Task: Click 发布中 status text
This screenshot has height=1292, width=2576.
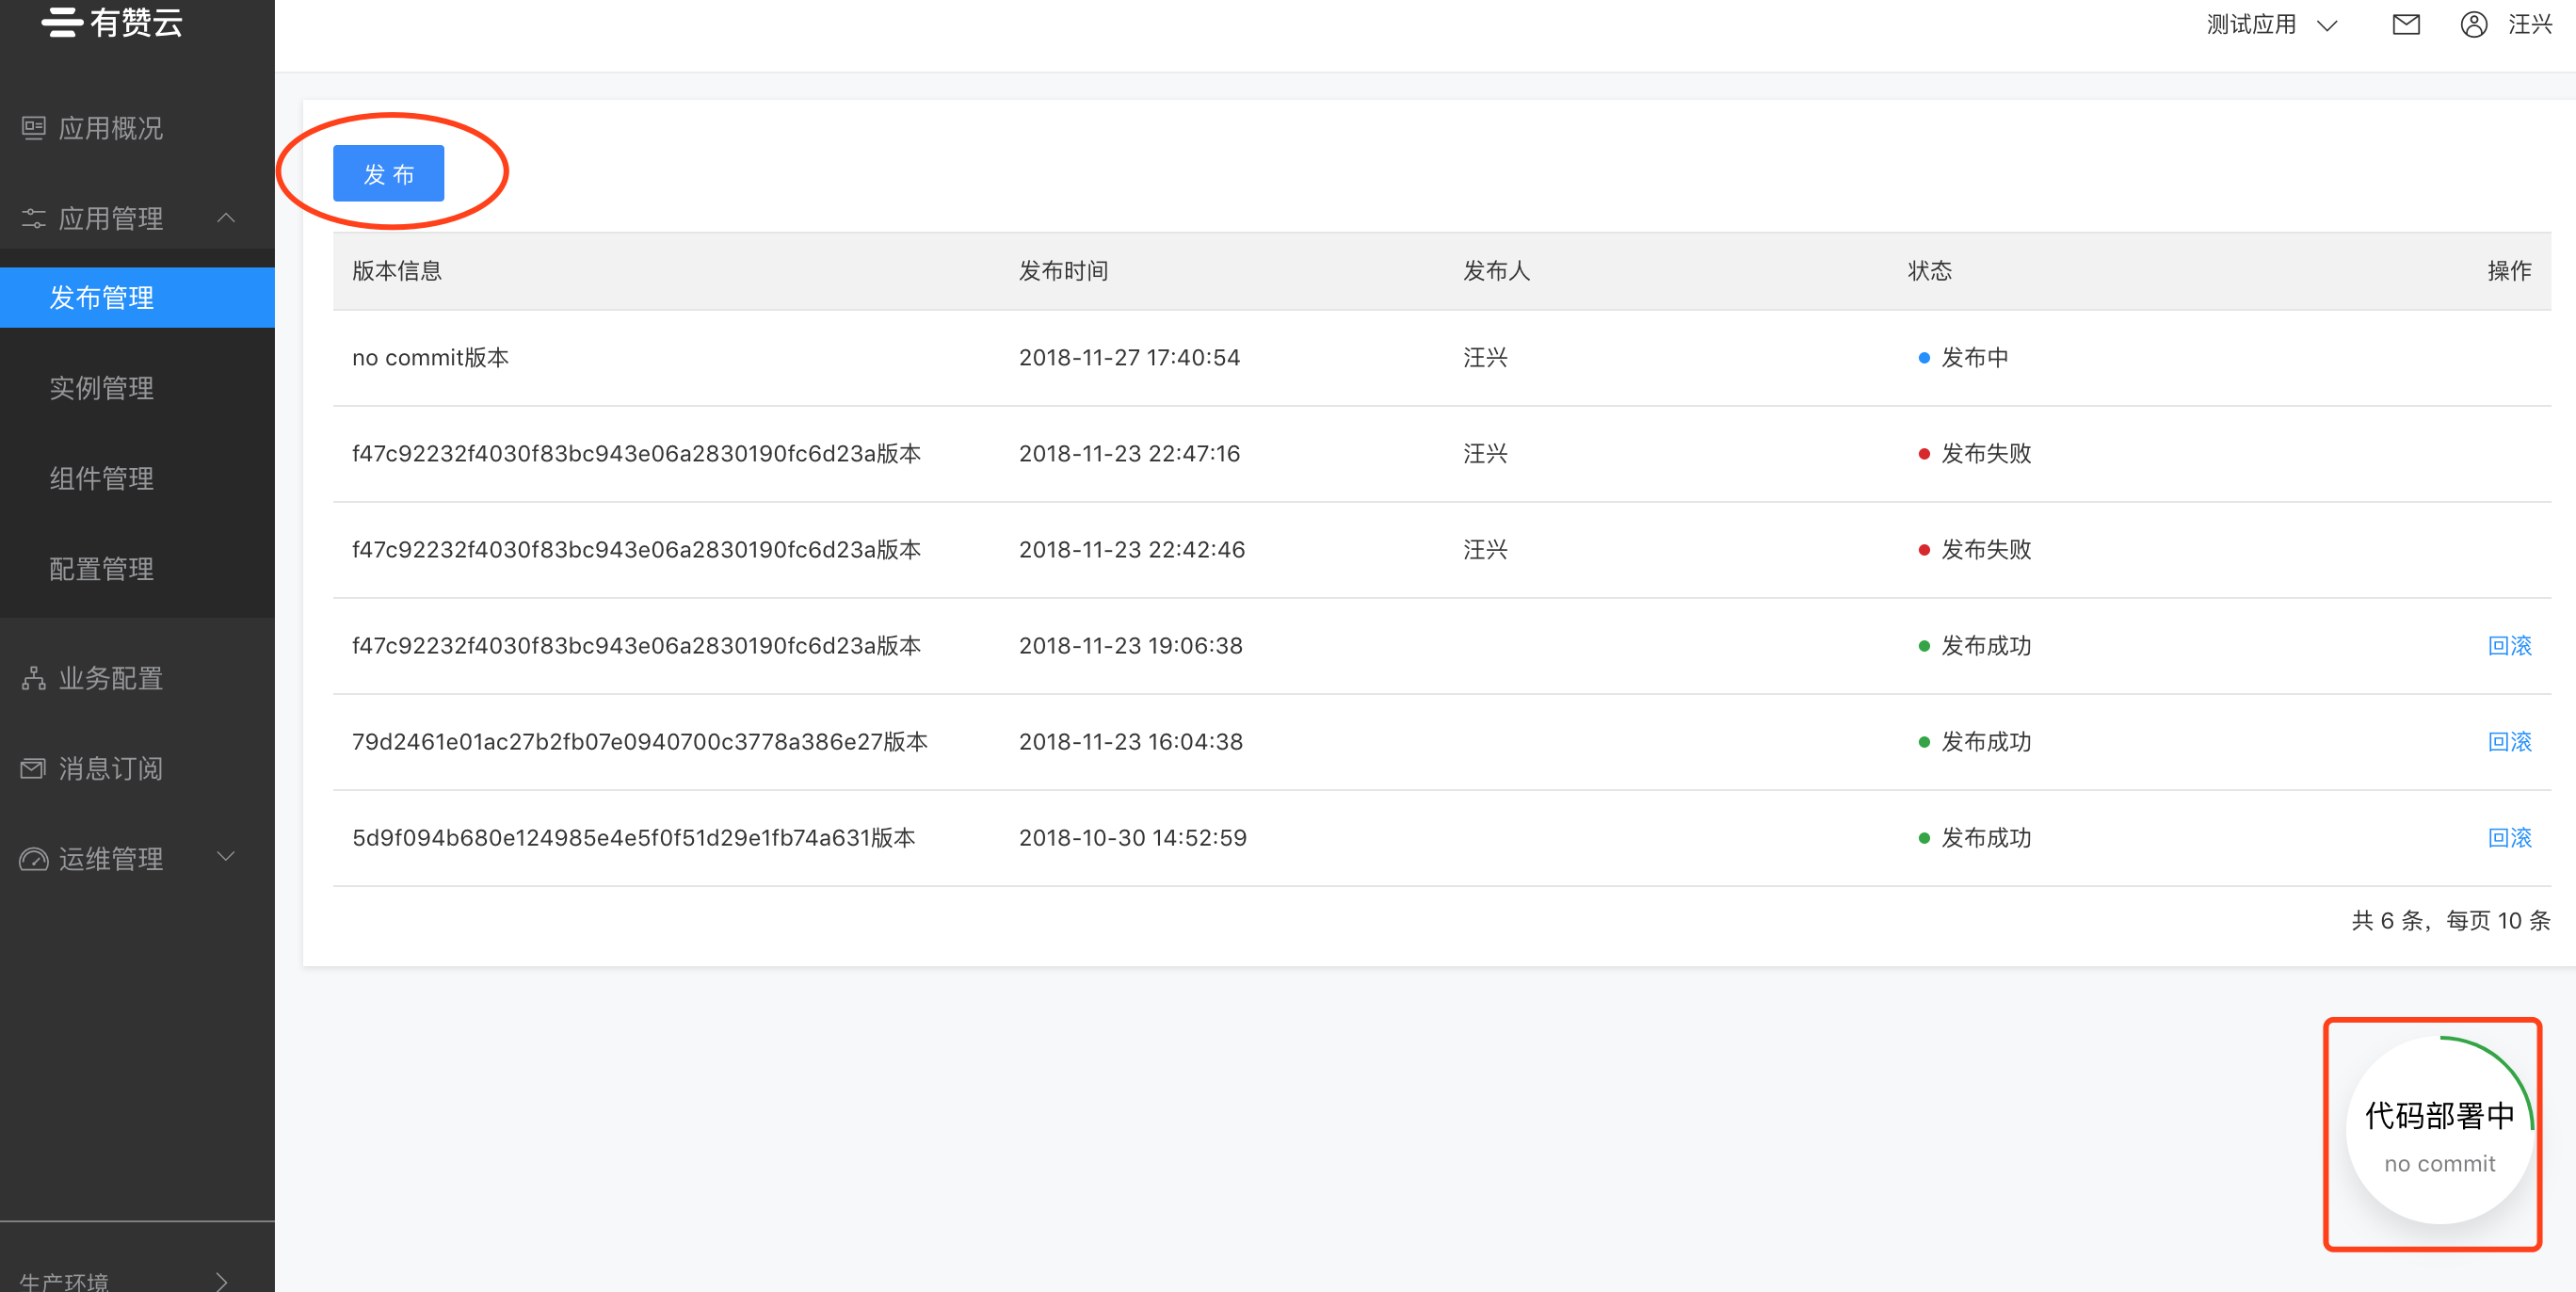Action: point(1974,358)
